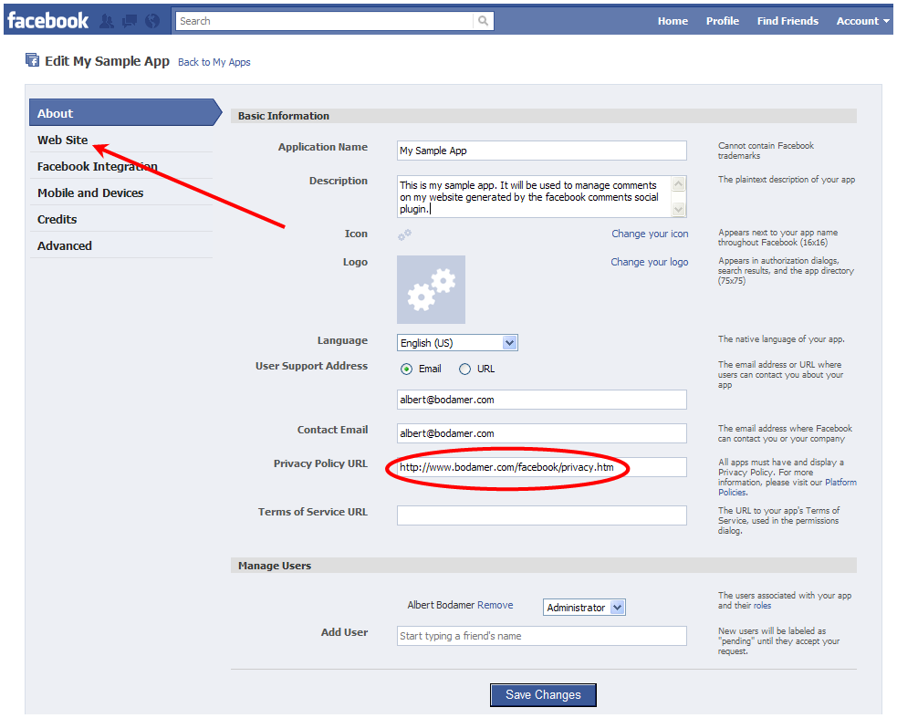Open notifications globe icon
This screenshot has width=897, height=718.
coord(152,21)
